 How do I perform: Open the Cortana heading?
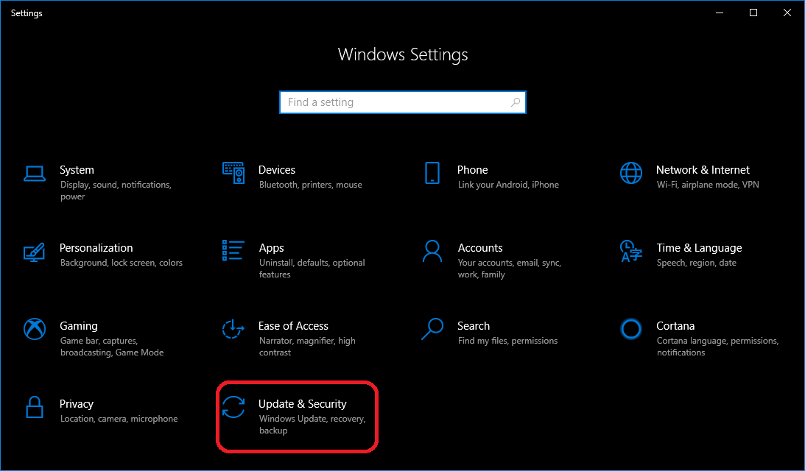[675, 326]
